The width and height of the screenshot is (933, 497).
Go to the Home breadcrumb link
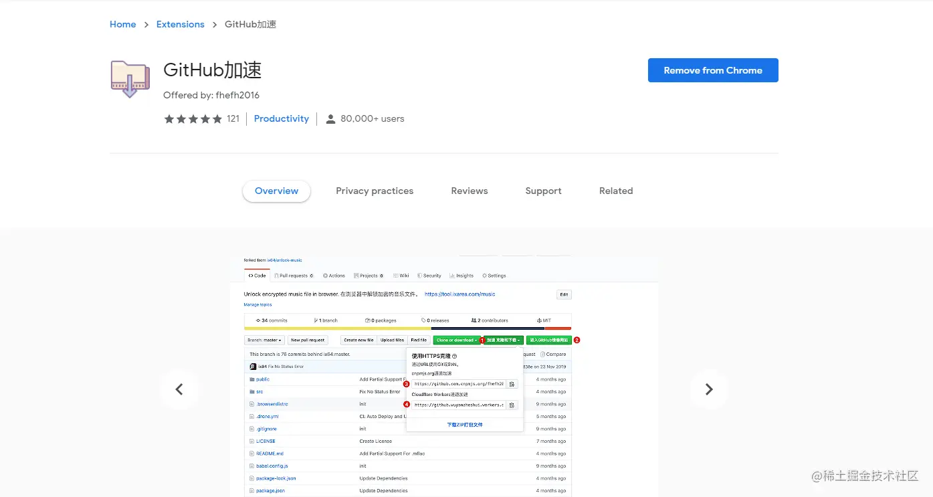(122, 24)
